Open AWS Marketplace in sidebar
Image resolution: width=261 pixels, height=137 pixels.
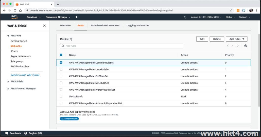pos(20,66)
